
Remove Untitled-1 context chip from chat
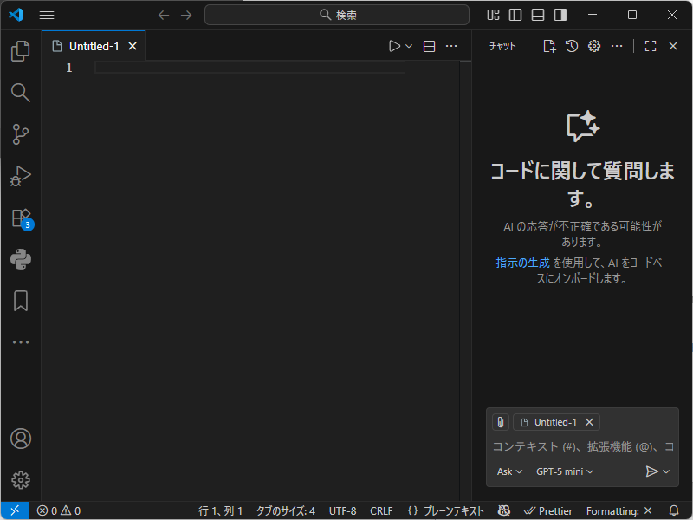pos(589,422)
